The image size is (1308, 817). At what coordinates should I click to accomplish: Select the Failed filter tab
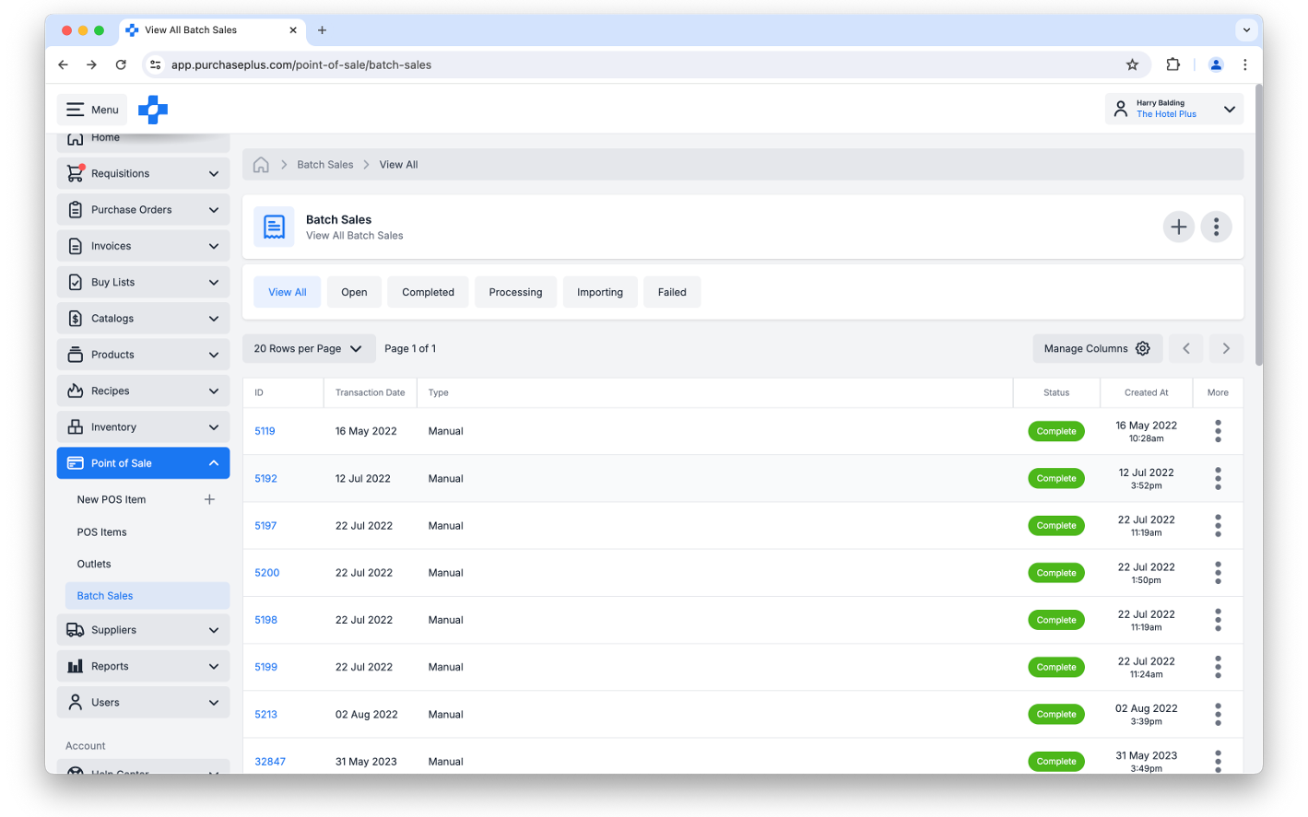point(672,292)
